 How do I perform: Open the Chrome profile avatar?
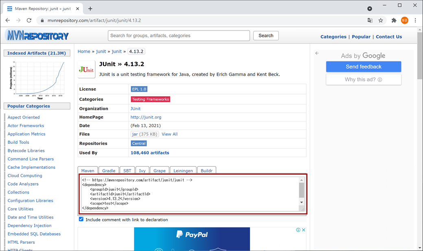404,20
